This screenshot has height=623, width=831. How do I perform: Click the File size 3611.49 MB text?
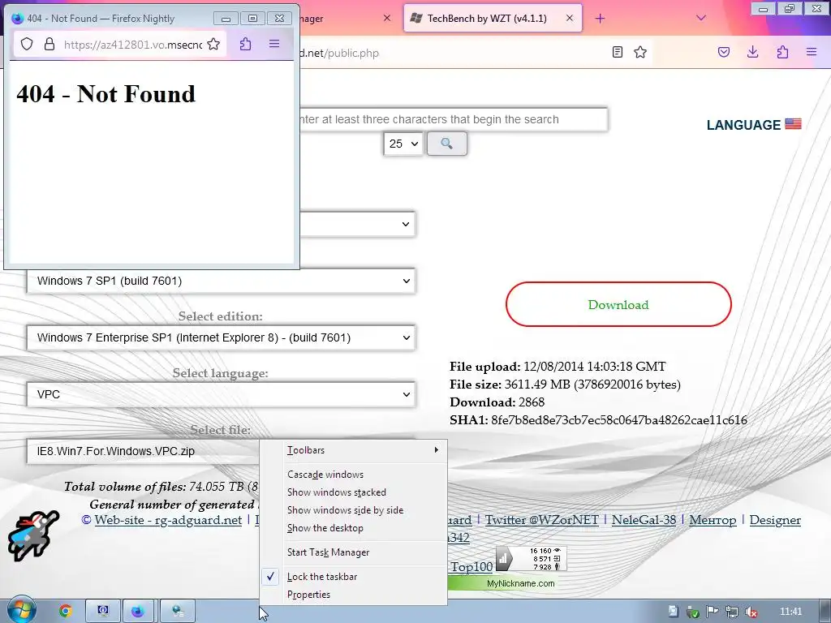click(x=565, y=385)
